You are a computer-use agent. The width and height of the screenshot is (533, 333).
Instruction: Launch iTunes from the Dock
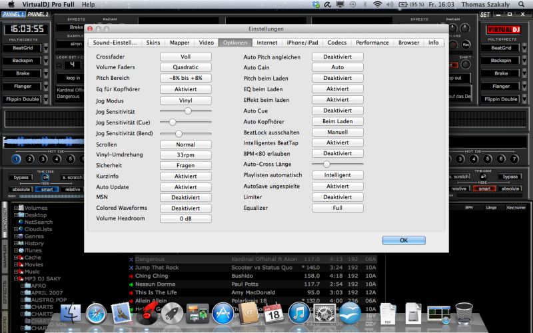[298, 313]
